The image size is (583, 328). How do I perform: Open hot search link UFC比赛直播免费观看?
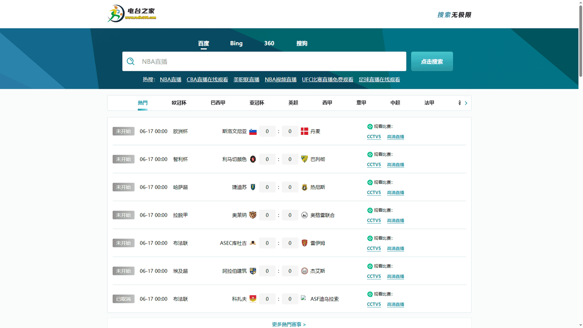(x=328, y=80)
